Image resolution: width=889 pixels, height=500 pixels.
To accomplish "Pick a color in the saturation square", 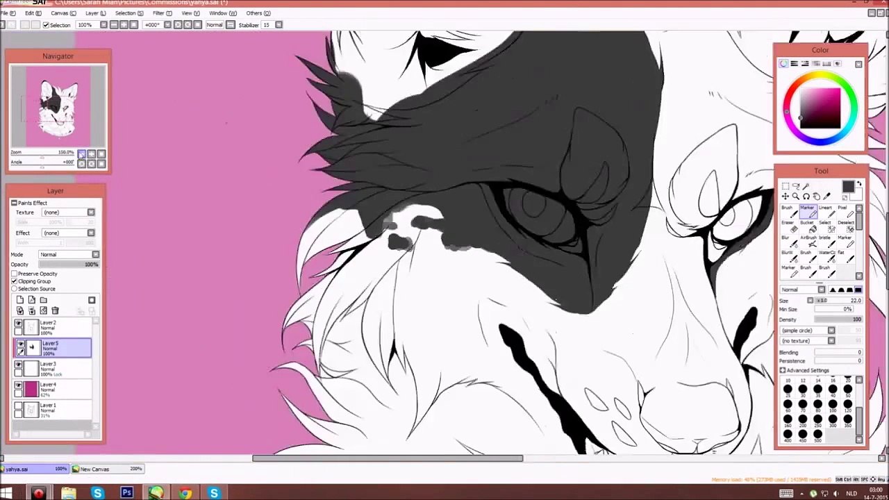I will pos(820,108).
